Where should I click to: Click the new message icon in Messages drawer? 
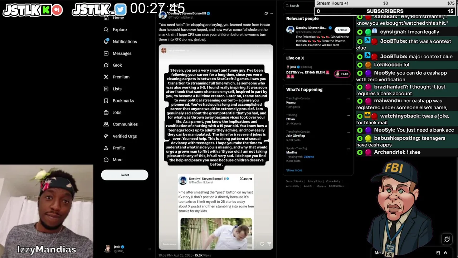tap(438, 253)
